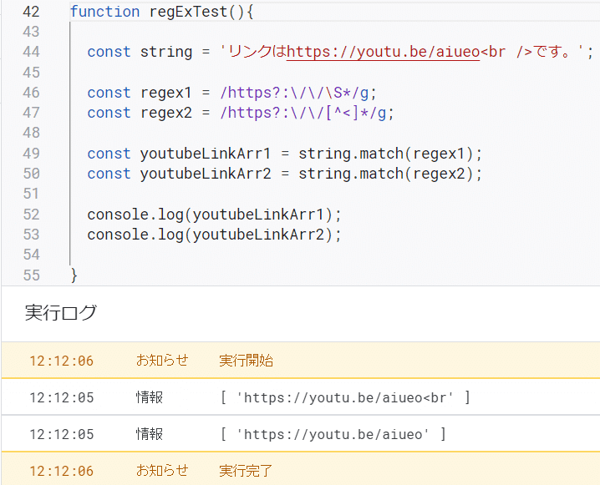Screen dimensions: 600x485
Task: Click line number 52 in the gutter
Action: point(30,215)
